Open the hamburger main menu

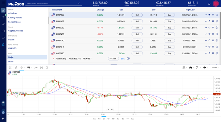pyautogui.click(x=3, y=3)
